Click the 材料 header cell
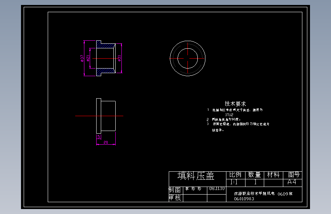The width and height of the screenshot is (331, 214). tap(273, 175)
